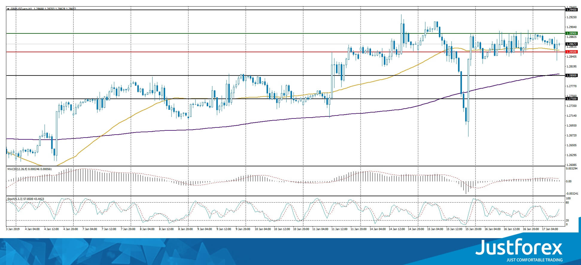Open the chart symbol dropdown triangle
This screenshot has width=581, height=265.
tap(8, 9)
